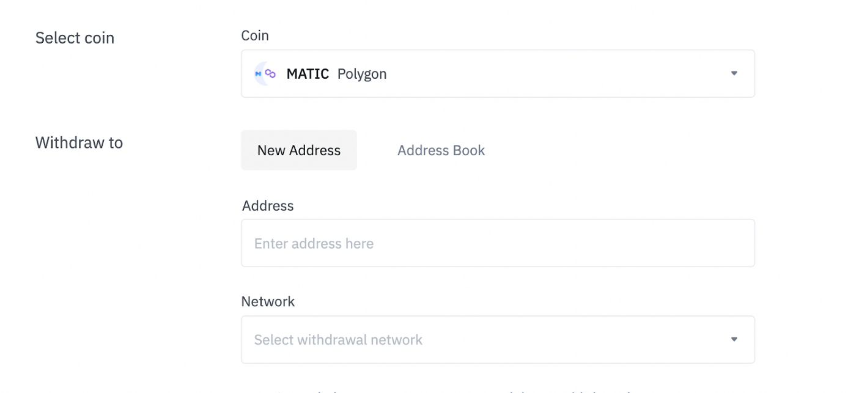Click the MATIC ticker text

pos(308,74)
